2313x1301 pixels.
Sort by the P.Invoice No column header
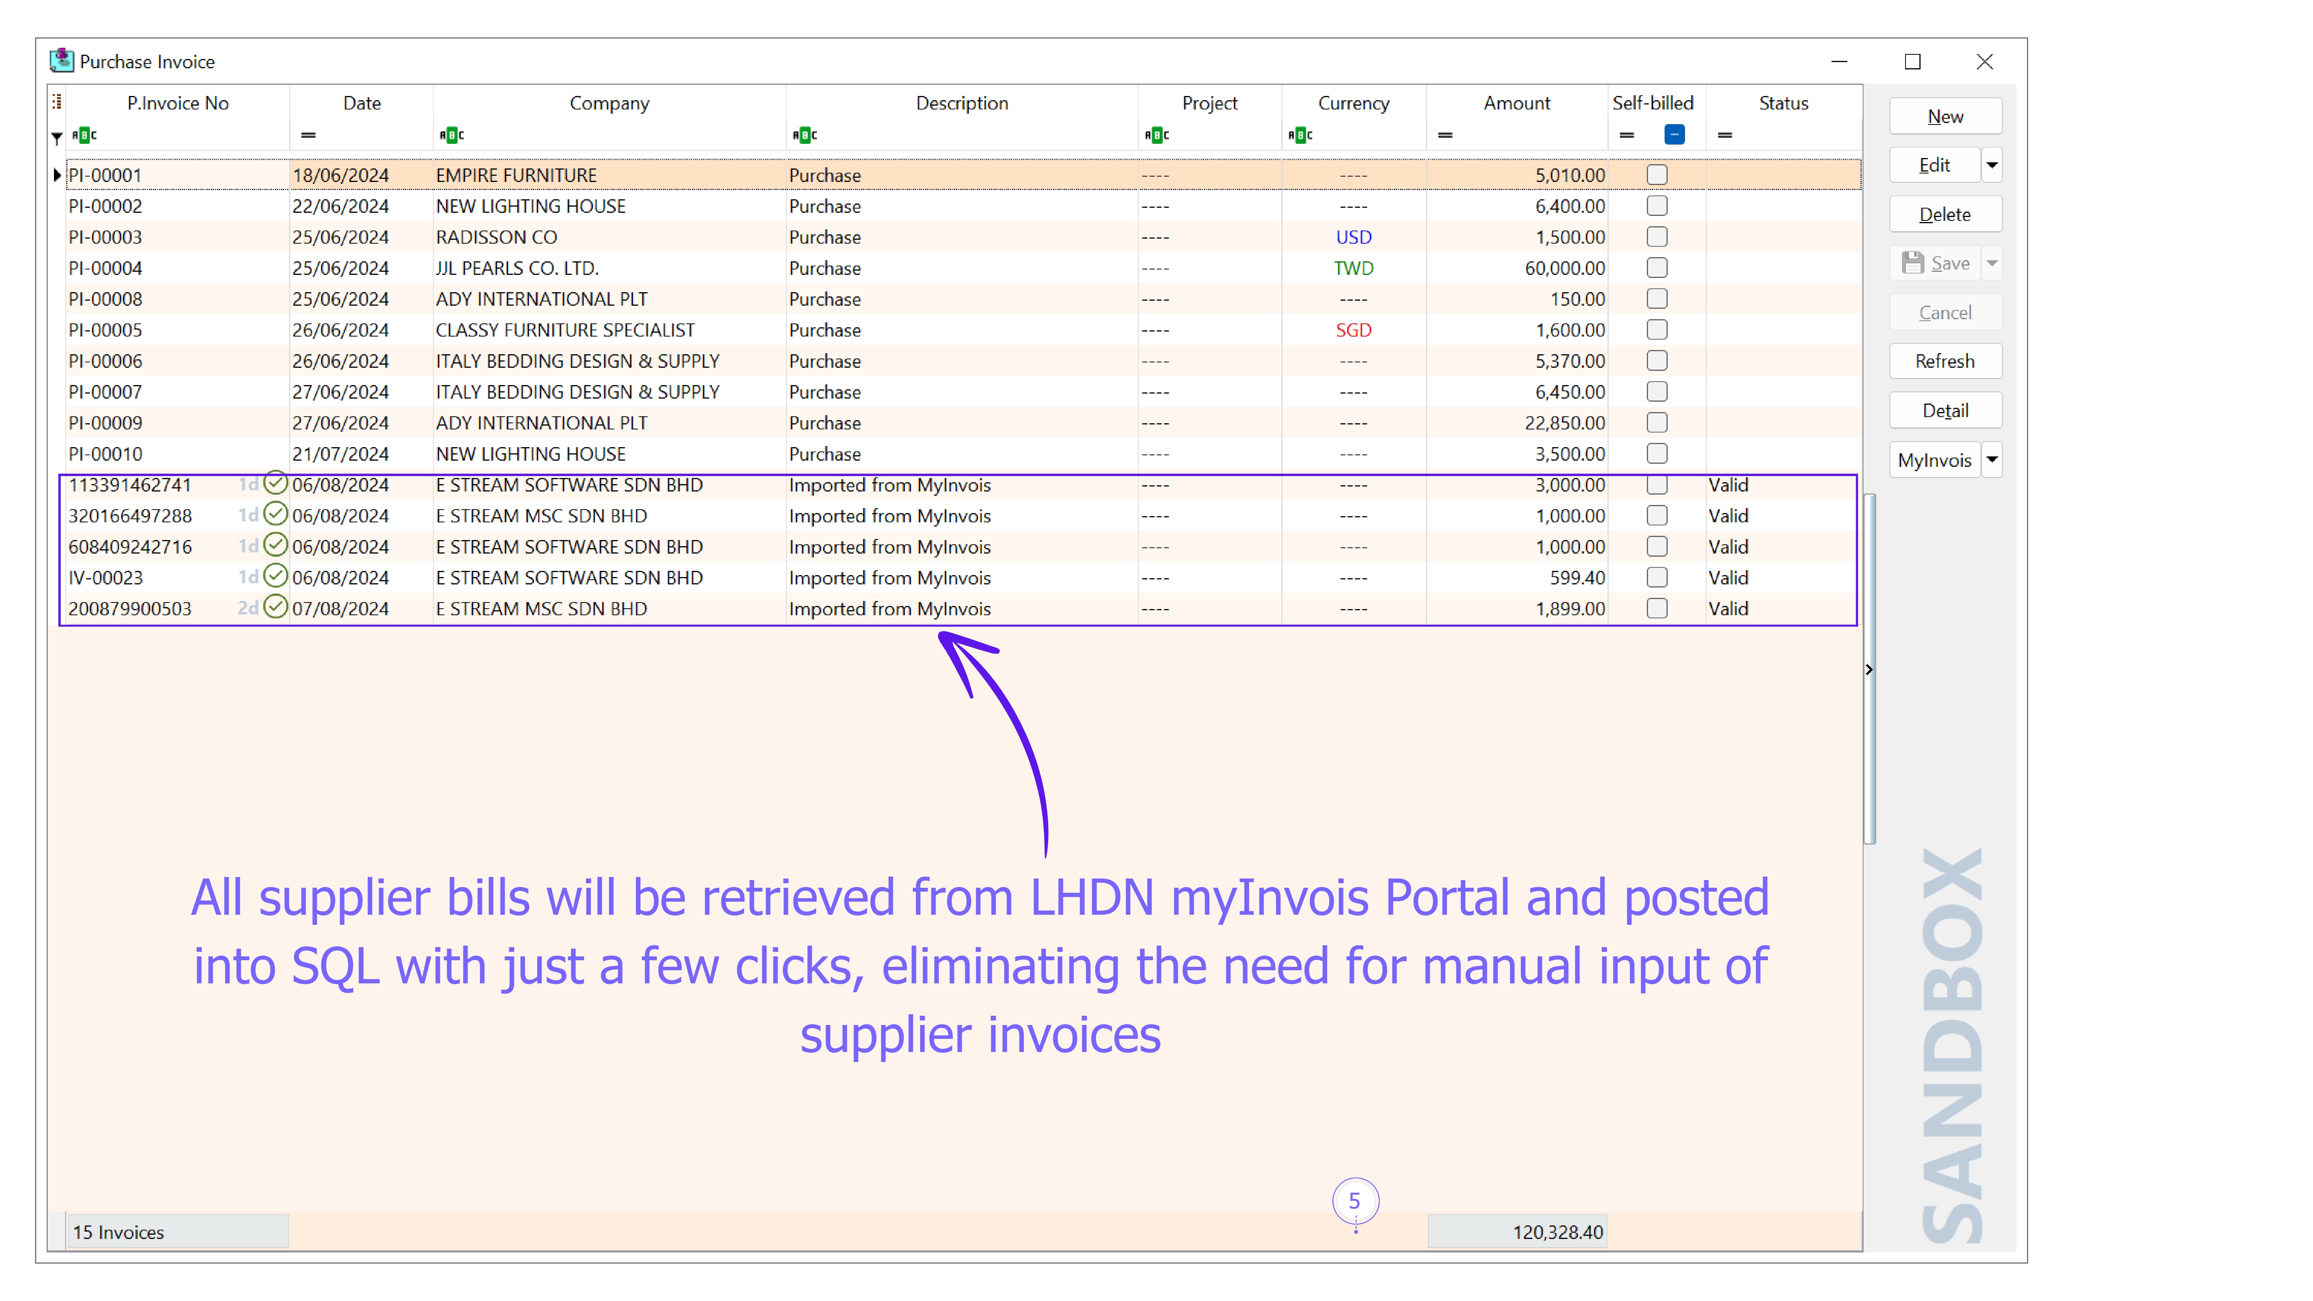pos(178,103)
